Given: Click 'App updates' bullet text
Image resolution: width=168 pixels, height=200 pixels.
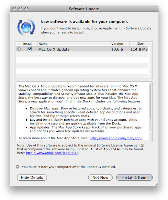Looking at the screenshot, I should (x=86, y=129).
